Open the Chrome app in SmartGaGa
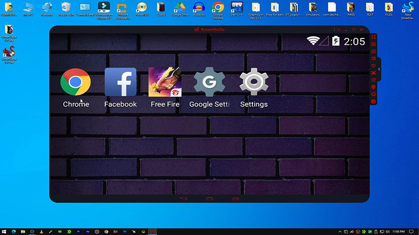 click(x=76, y=82)
